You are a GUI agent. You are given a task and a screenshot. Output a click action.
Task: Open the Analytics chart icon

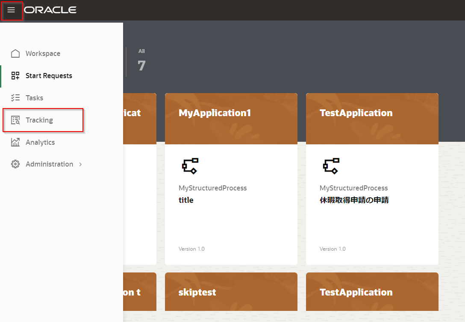tap(15, 142)
